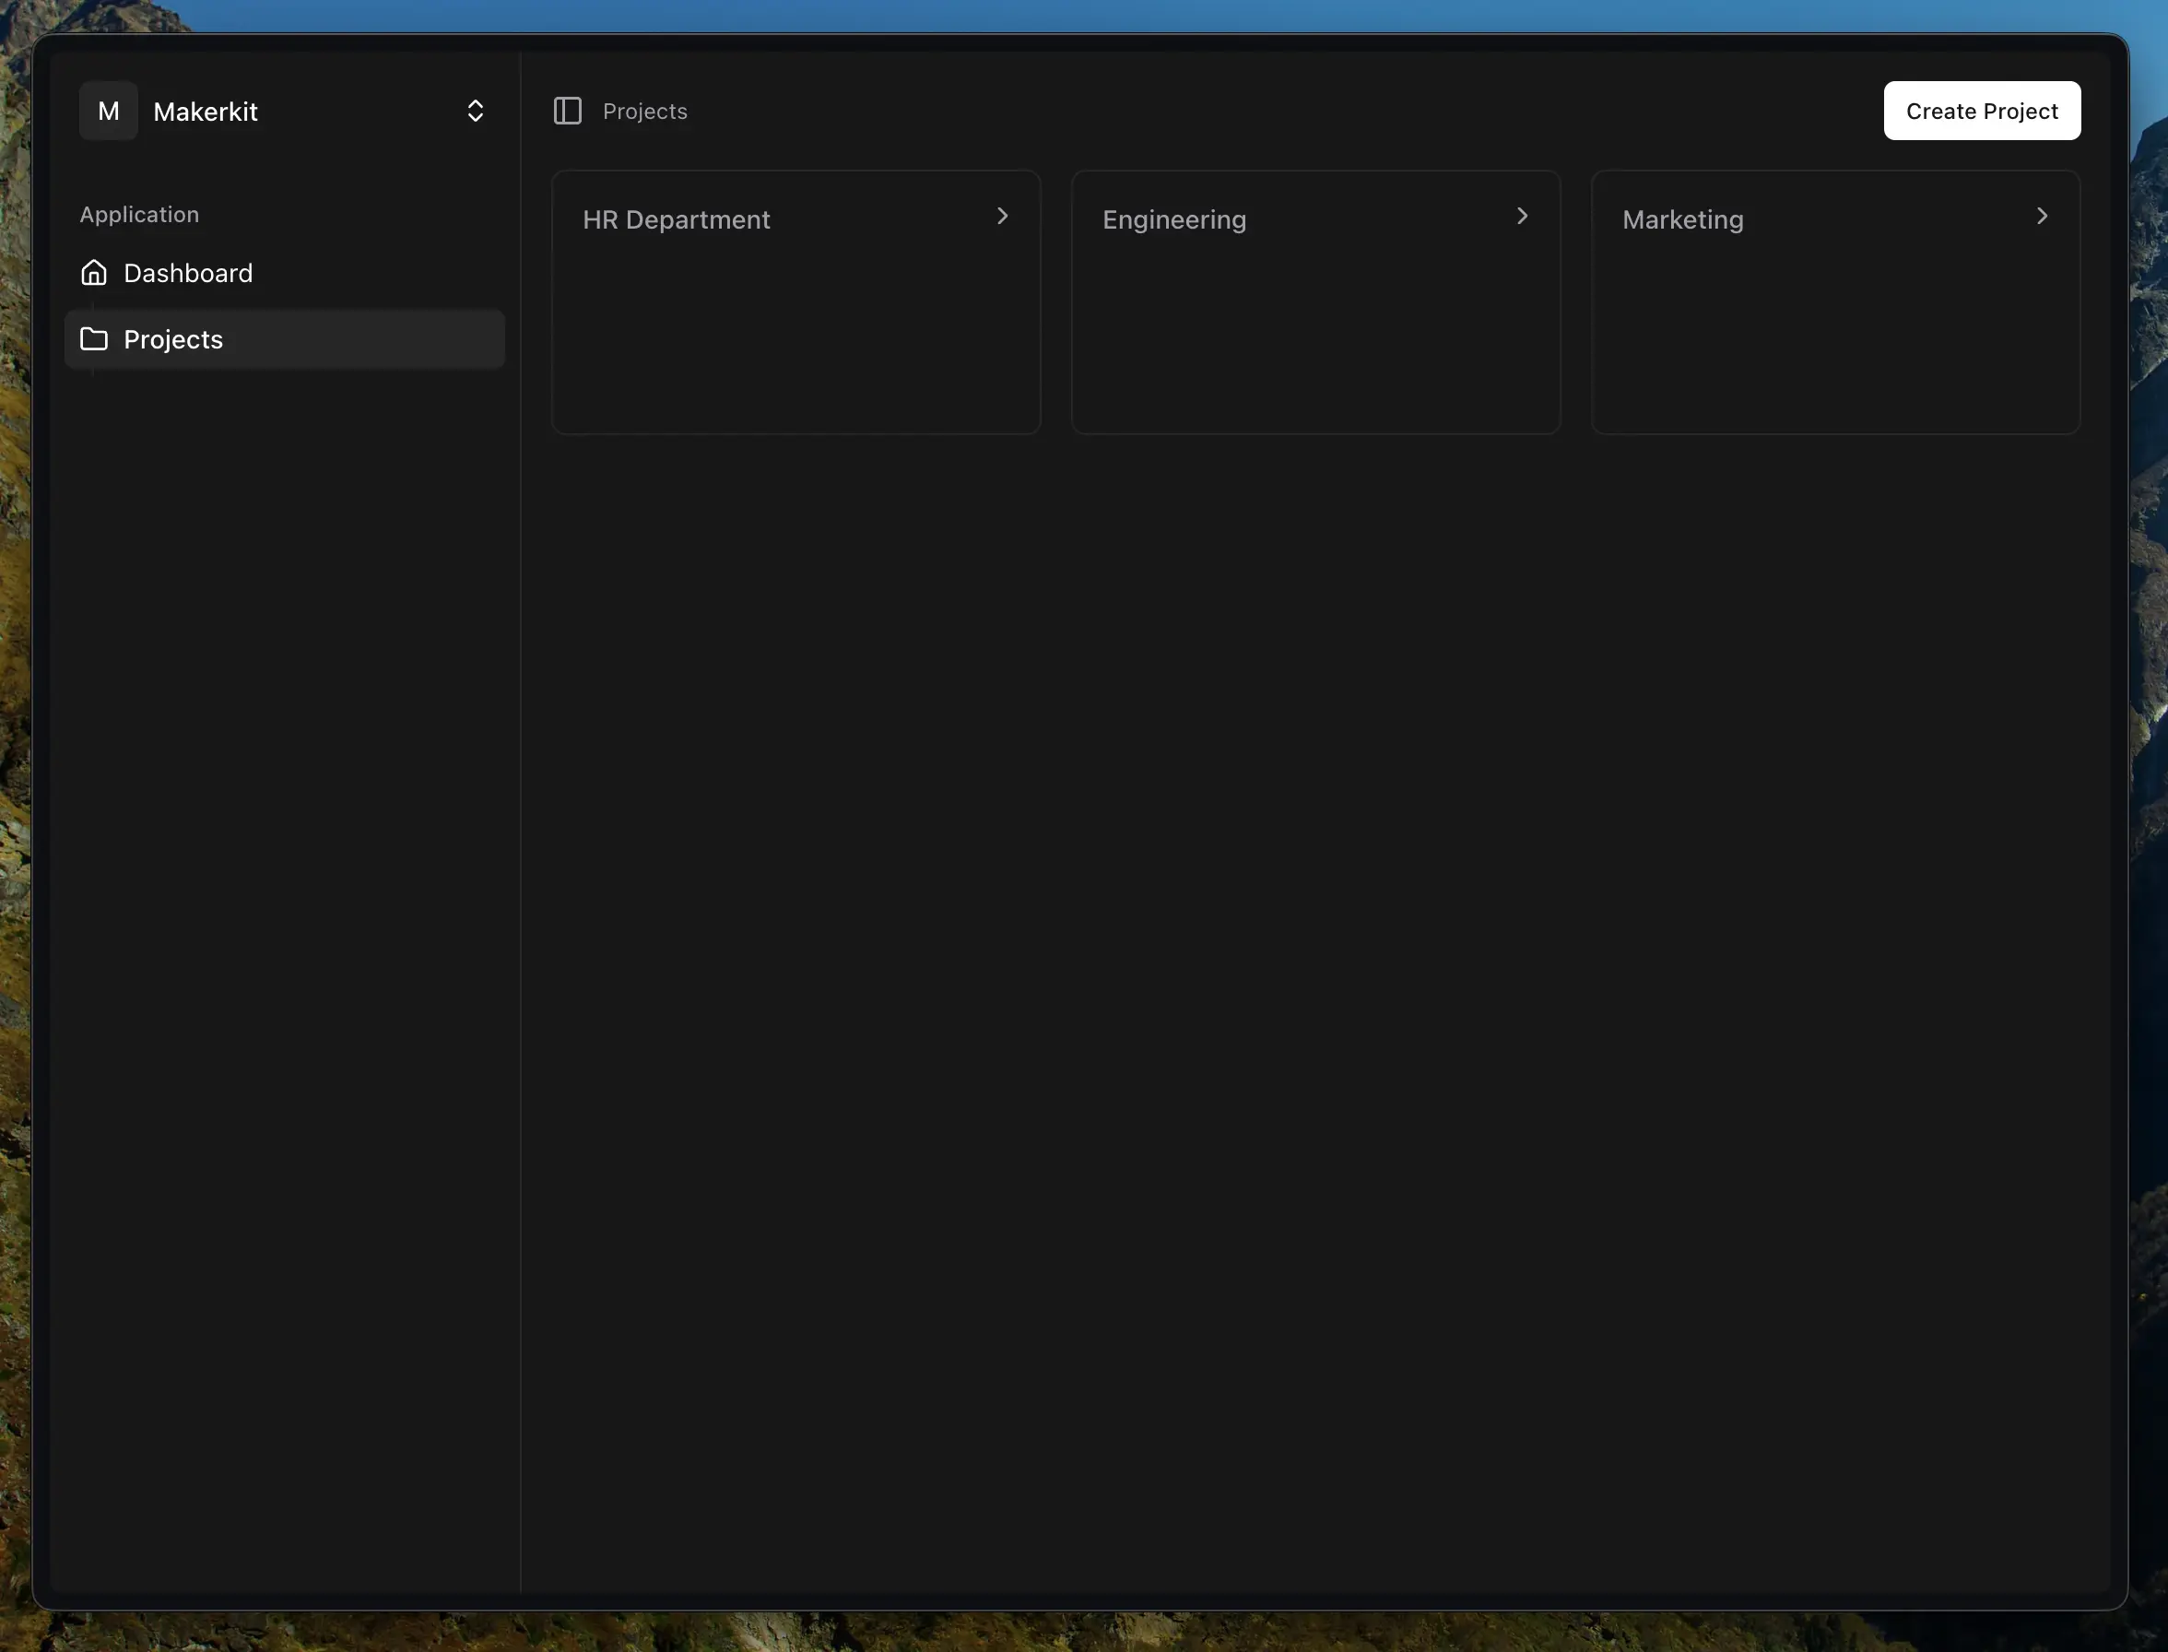
Task: Click the Dashboard home icon
Action: click(x=93, y=272)
